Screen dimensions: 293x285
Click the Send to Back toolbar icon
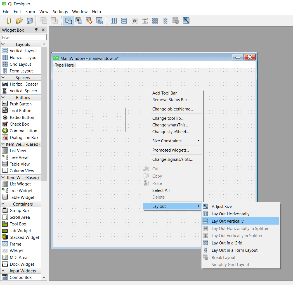(44, 21)
